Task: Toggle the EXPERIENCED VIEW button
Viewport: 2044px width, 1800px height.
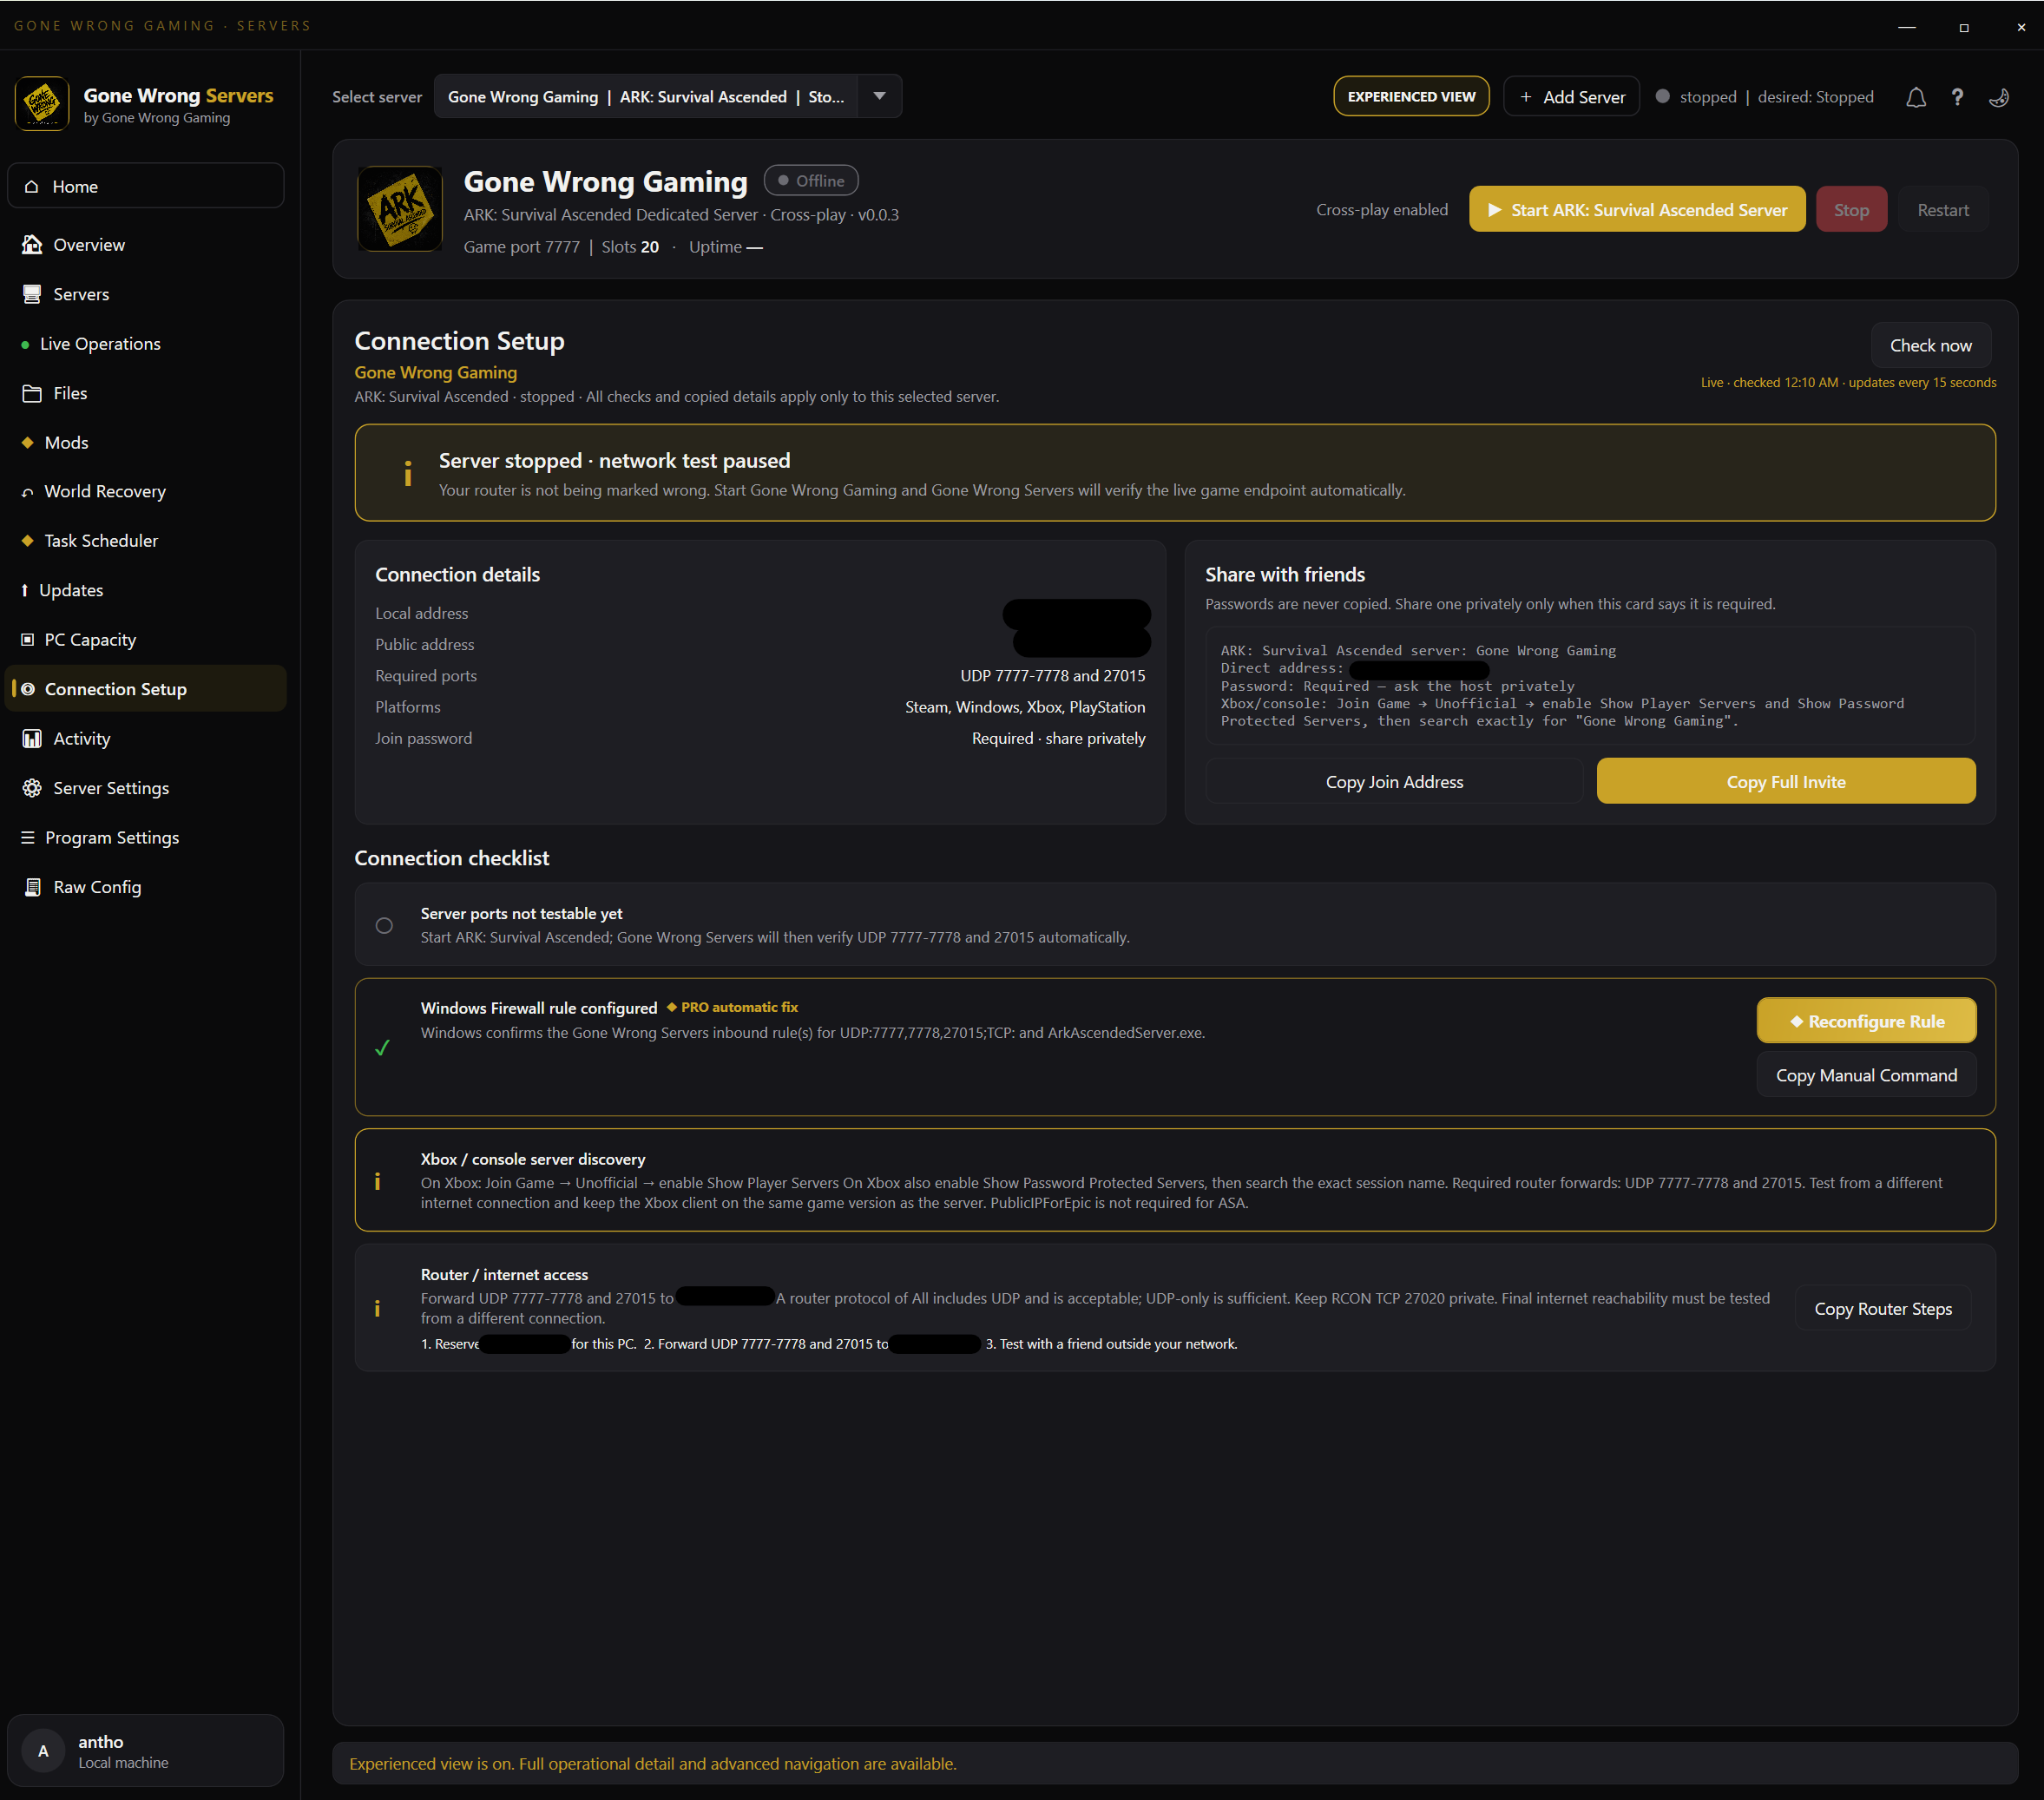Action: point(1411,97)
